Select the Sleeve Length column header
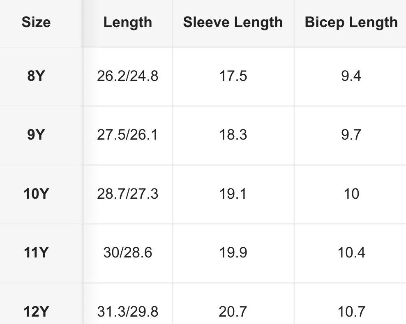This screenshot has height=324, width=406. coord(233,22)
